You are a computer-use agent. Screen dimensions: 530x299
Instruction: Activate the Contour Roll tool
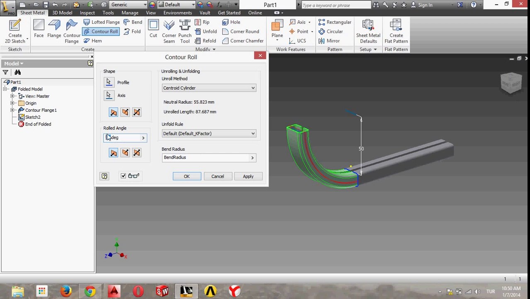tap(101, 32)
